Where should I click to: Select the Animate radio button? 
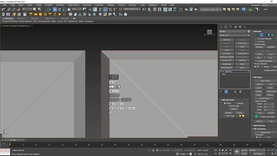[x=236, y=103]
